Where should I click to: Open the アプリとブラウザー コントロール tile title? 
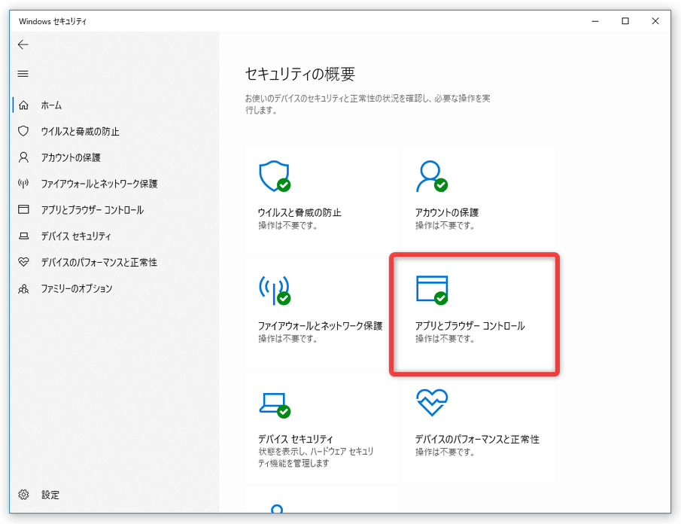click(x=470, y=326)
